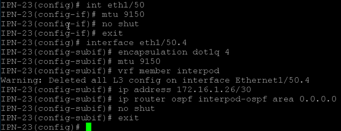This screenshot has height=131, width=341.
Task: Click the first line's "IPN-23(config)#" prompt
Action: tap(40, 5)
